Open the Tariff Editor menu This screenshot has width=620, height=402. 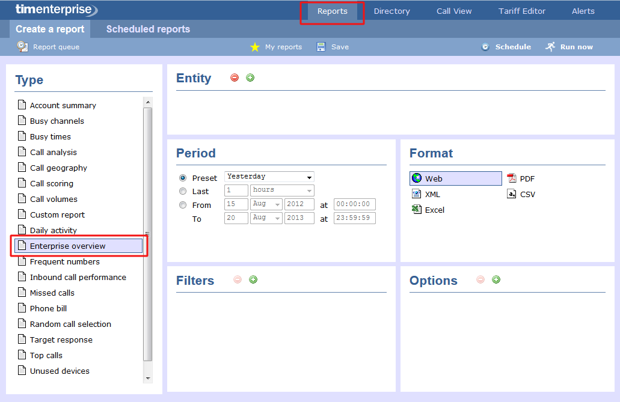(x=522, y=11)
